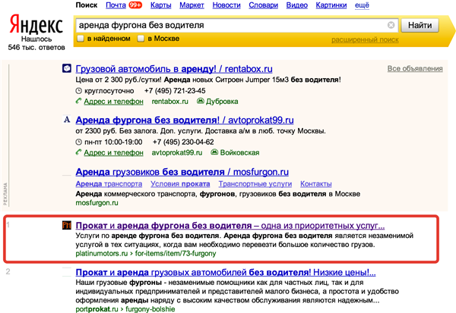
Task: Click the phone number +7 (495) 230-04-62
Action: pos(183,142)
